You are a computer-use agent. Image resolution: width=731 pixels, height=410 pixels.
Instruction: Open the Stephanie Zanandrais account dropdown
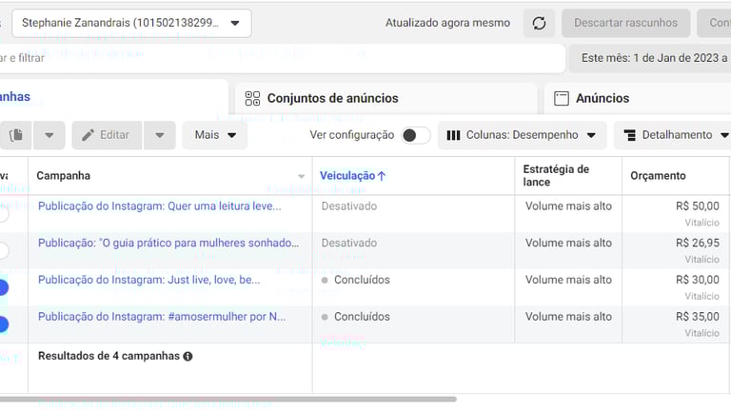pos(131,23)
